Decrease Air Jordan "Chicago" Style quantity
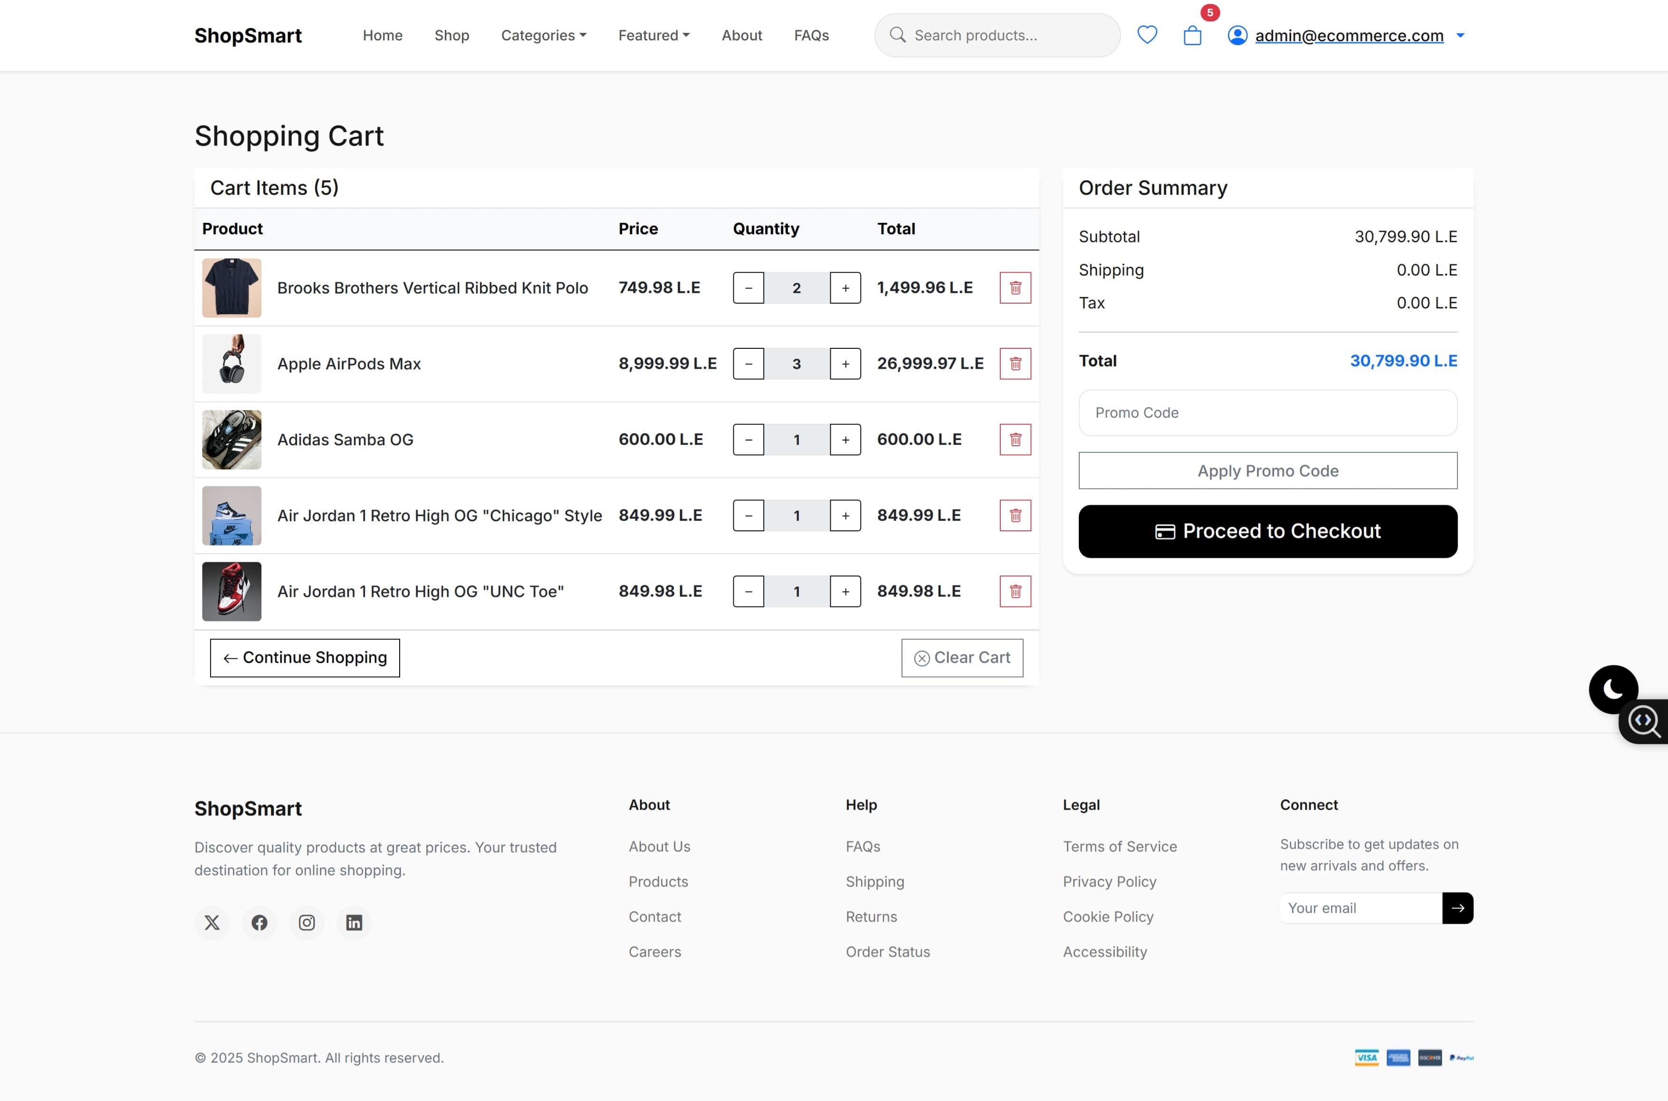Image resolution: width=1668 pixels, height=1101 pixels. tap(748, 516)
